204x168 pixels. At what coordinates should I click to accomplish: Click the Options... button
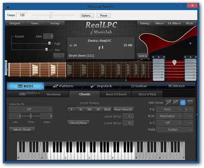click(x=87, y=15)
